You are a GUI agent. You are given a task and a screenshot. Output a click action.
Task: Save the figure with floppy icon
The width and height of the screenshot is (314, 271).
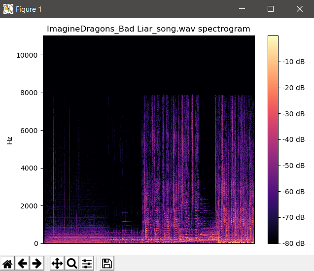click(x=107, y=263)
